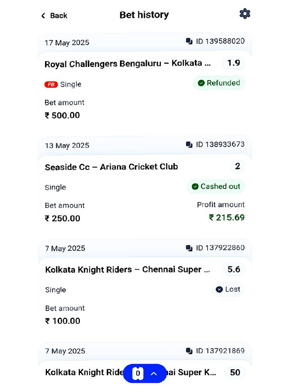Click the Refunded status badge
The image size is (288, 385).
click(219, 83)
